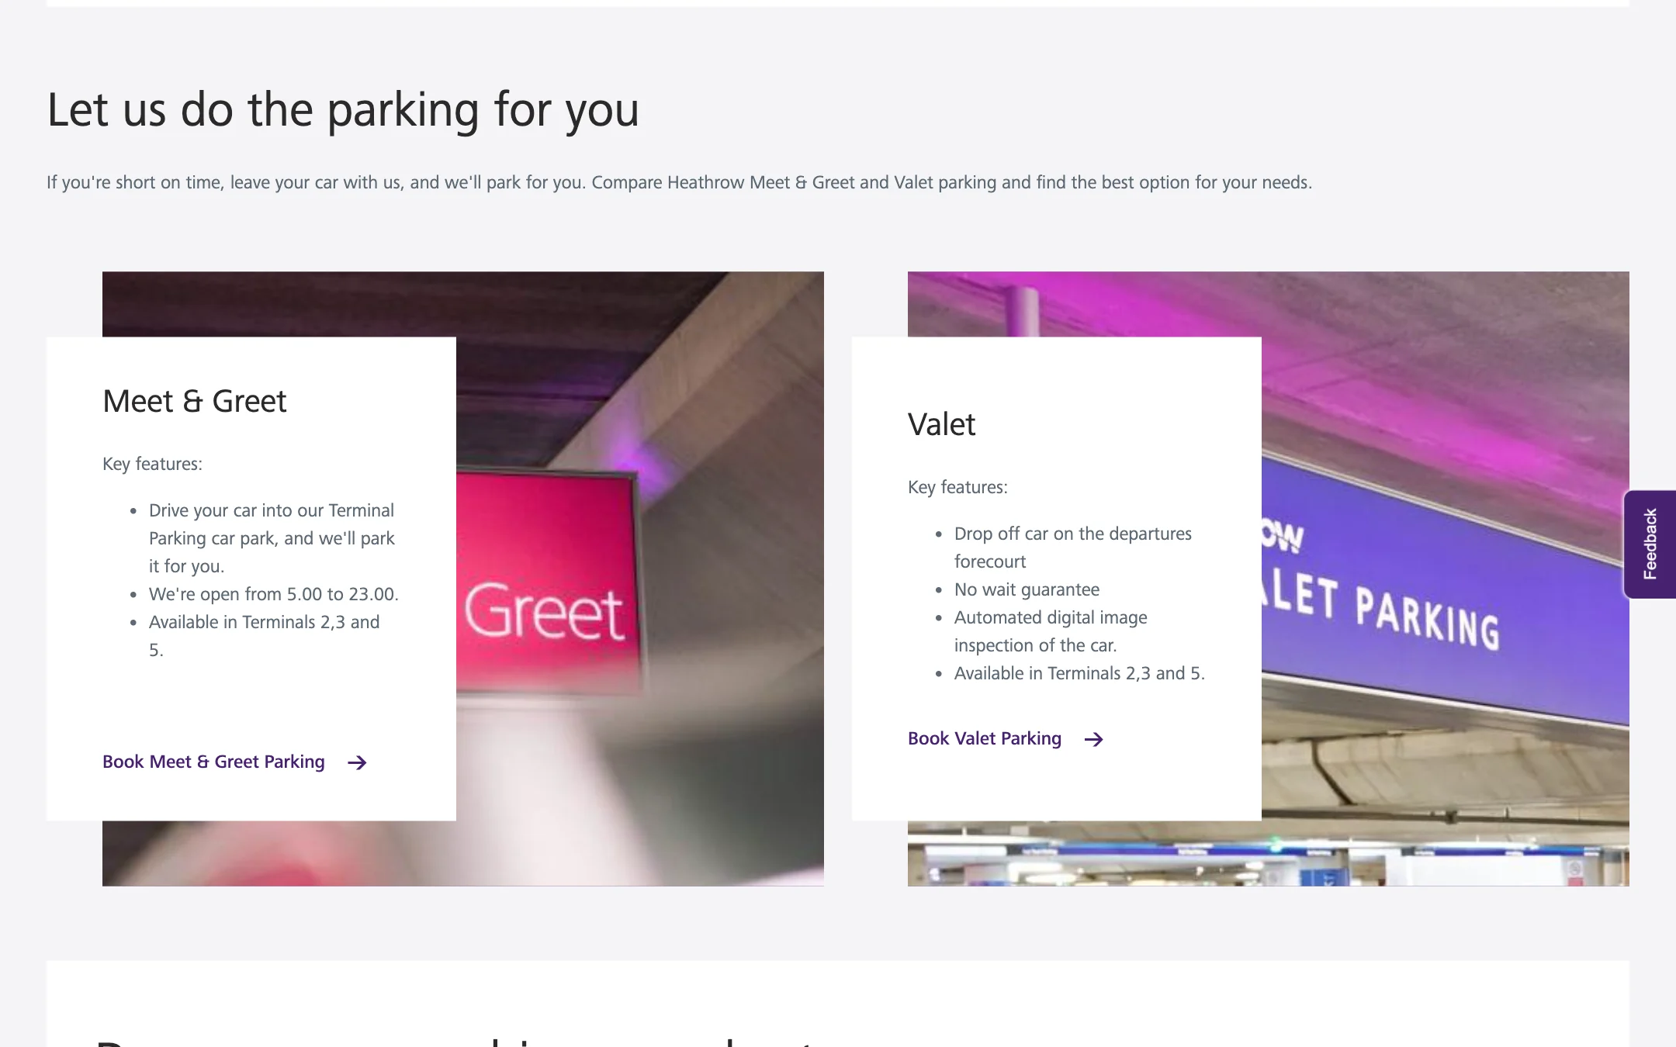Select the Meet & Greet card heading
The width and height of the screenshot is (1676, 1047).
click(195, 402)
